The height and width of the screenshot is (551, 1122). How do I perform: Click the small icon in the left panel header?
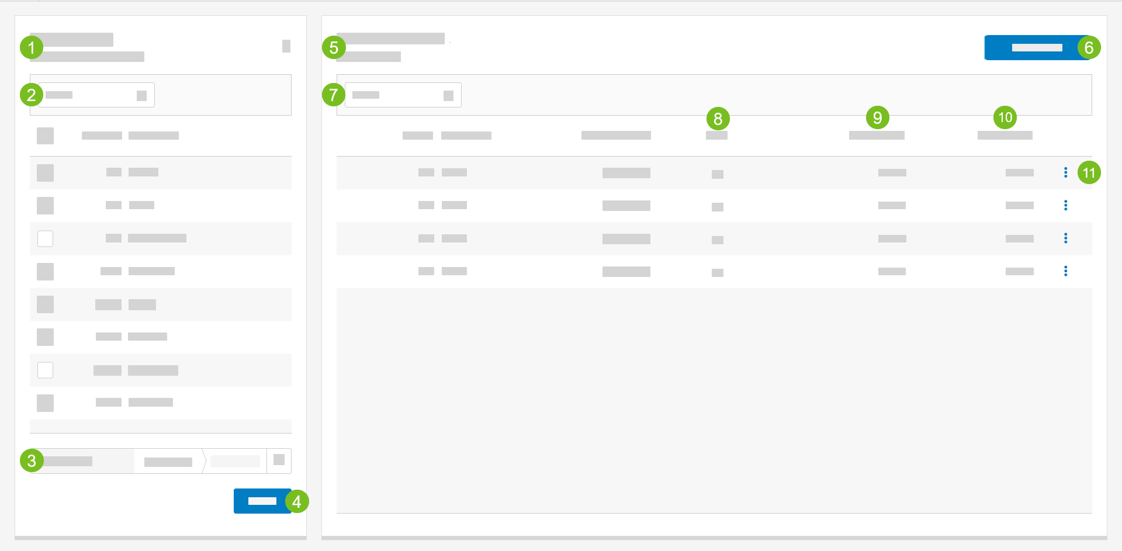pos(286,46)
